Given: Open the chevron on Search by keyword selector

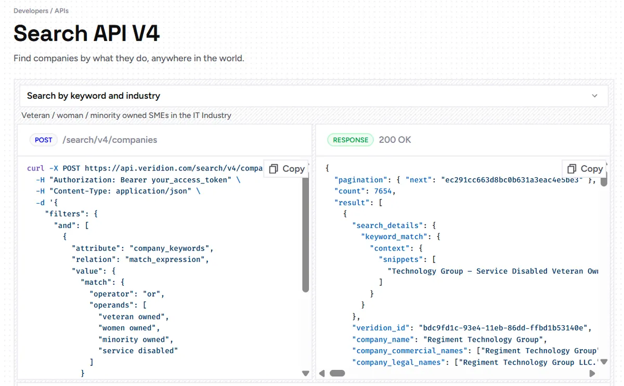Looking at the screenshot, I should 595,96.
